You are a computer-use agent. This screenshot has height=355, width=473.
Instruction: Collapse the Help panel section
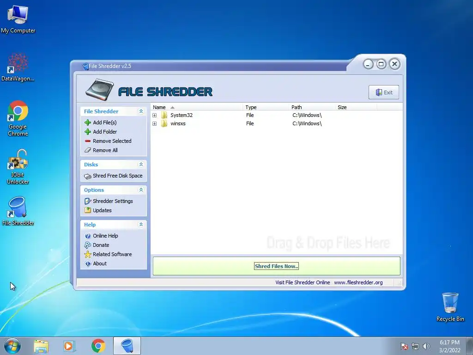pos(141,225)
